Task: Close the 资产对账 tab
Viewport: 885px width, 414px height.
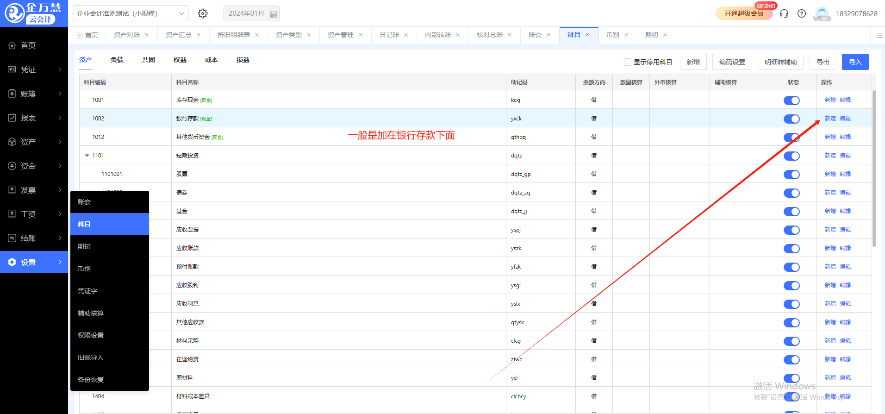Action: pos(147,35)
